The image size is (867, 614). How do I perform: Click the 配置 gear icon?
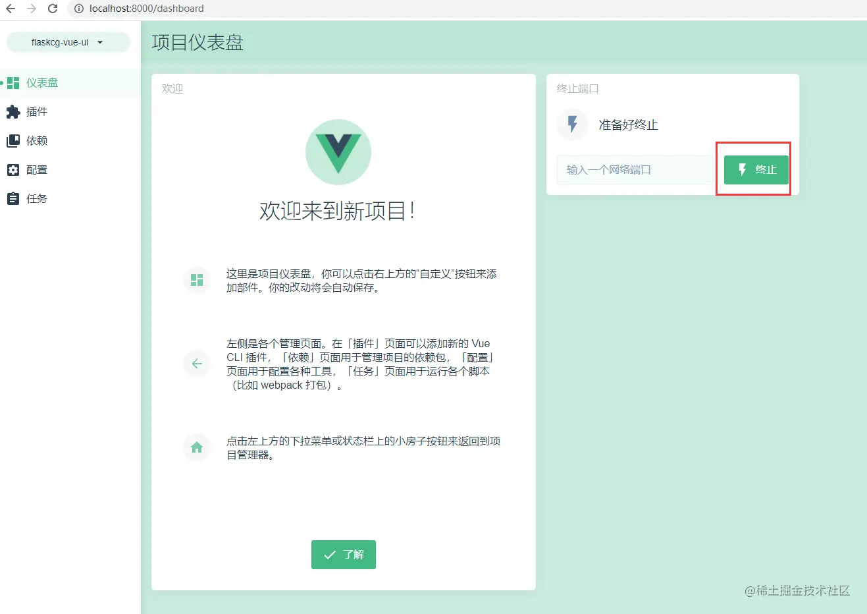[x=13, y=170]
